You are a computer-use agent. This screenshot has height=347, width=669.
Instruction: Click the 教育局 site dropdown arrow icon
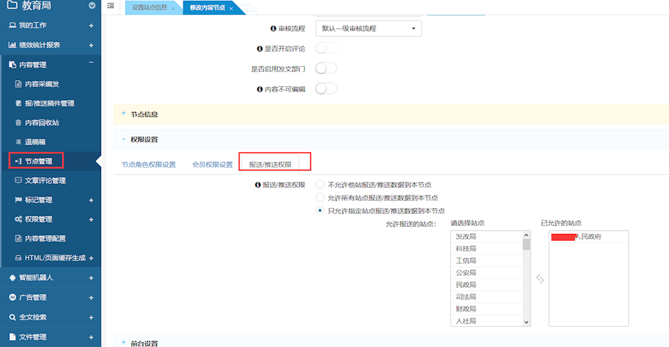(x=92, y=6)
